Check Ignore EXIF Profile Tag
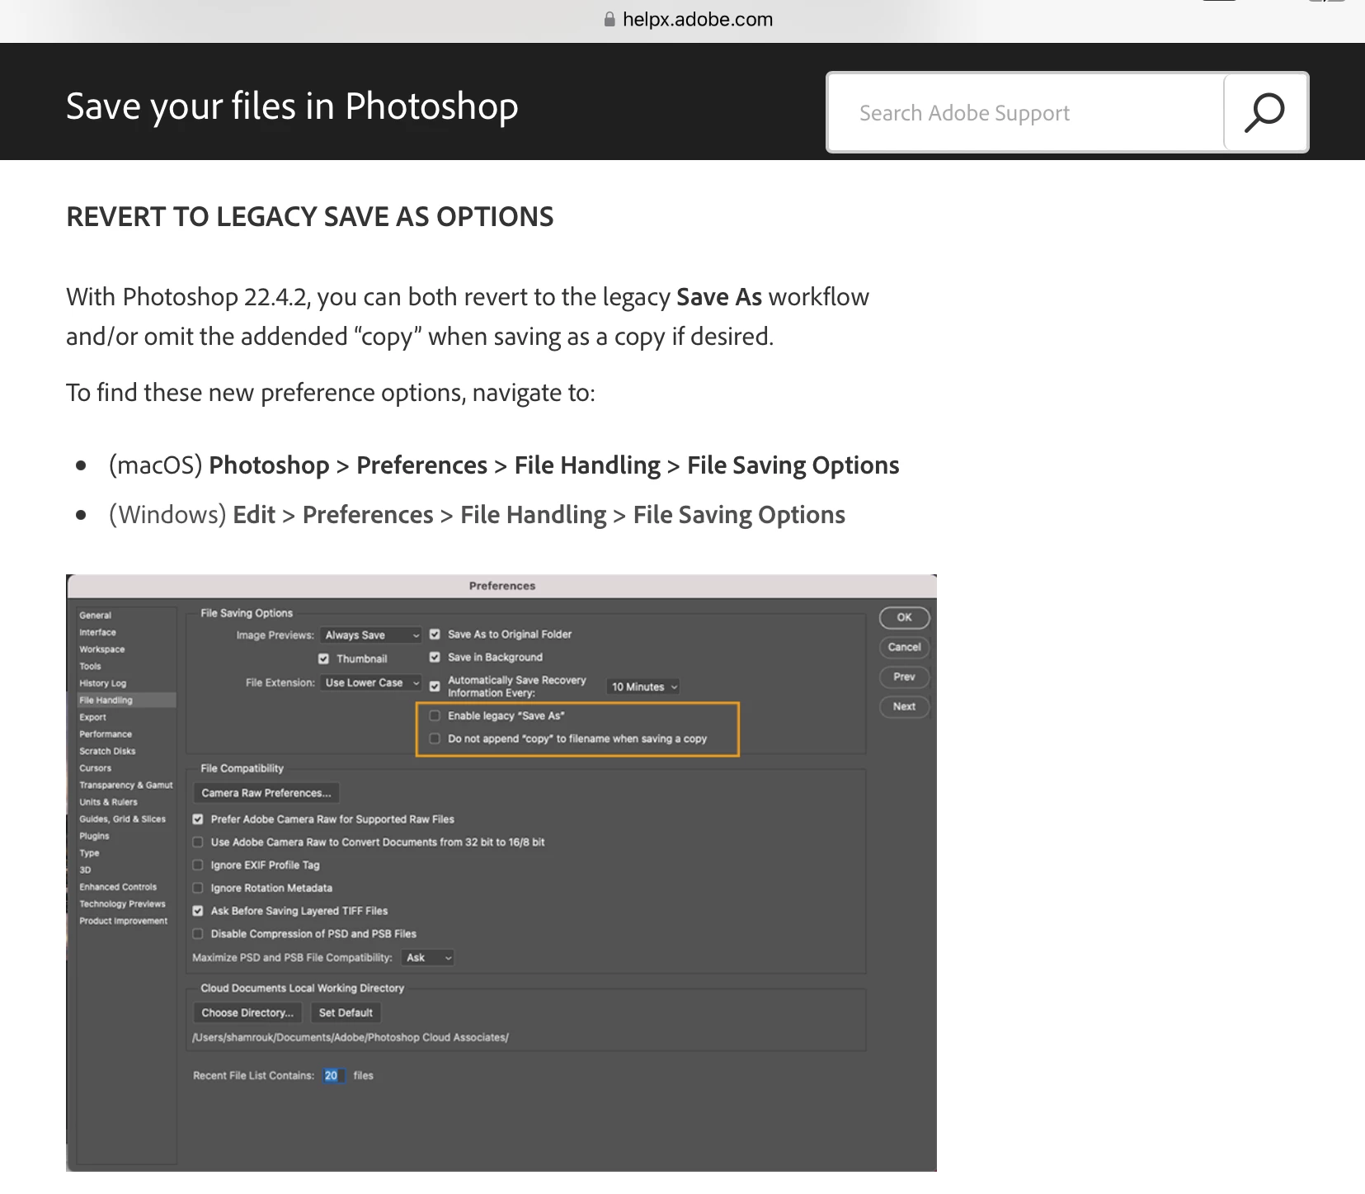 tap(198, 866)
